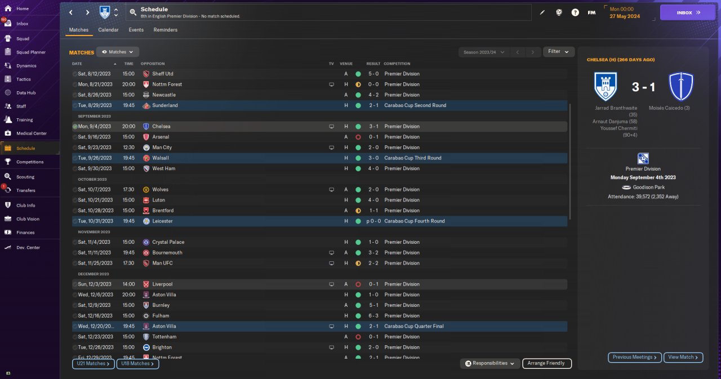Image resolution: width=721 pixels, height=379 pixels.
Task: Open Previous Meetings
Action: tap(634, 357)
